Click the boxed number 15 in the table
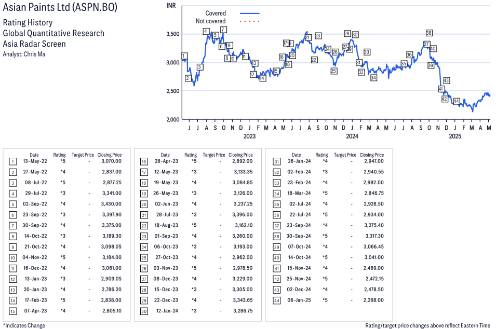Screen dimensions: 496x329 [12, 311]
